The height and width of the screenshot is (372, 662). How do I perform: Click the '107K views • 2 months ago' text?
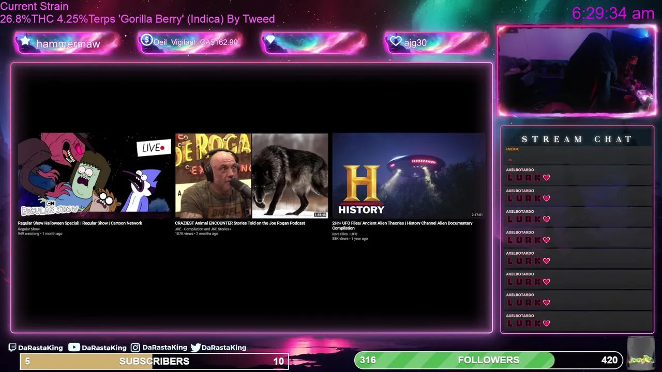tap(197, 234)
